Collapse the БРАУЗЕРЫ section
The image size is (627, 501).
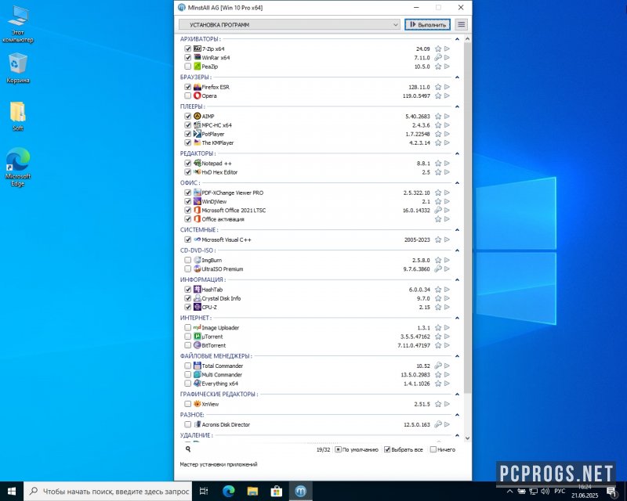click(x=457, y=77)
